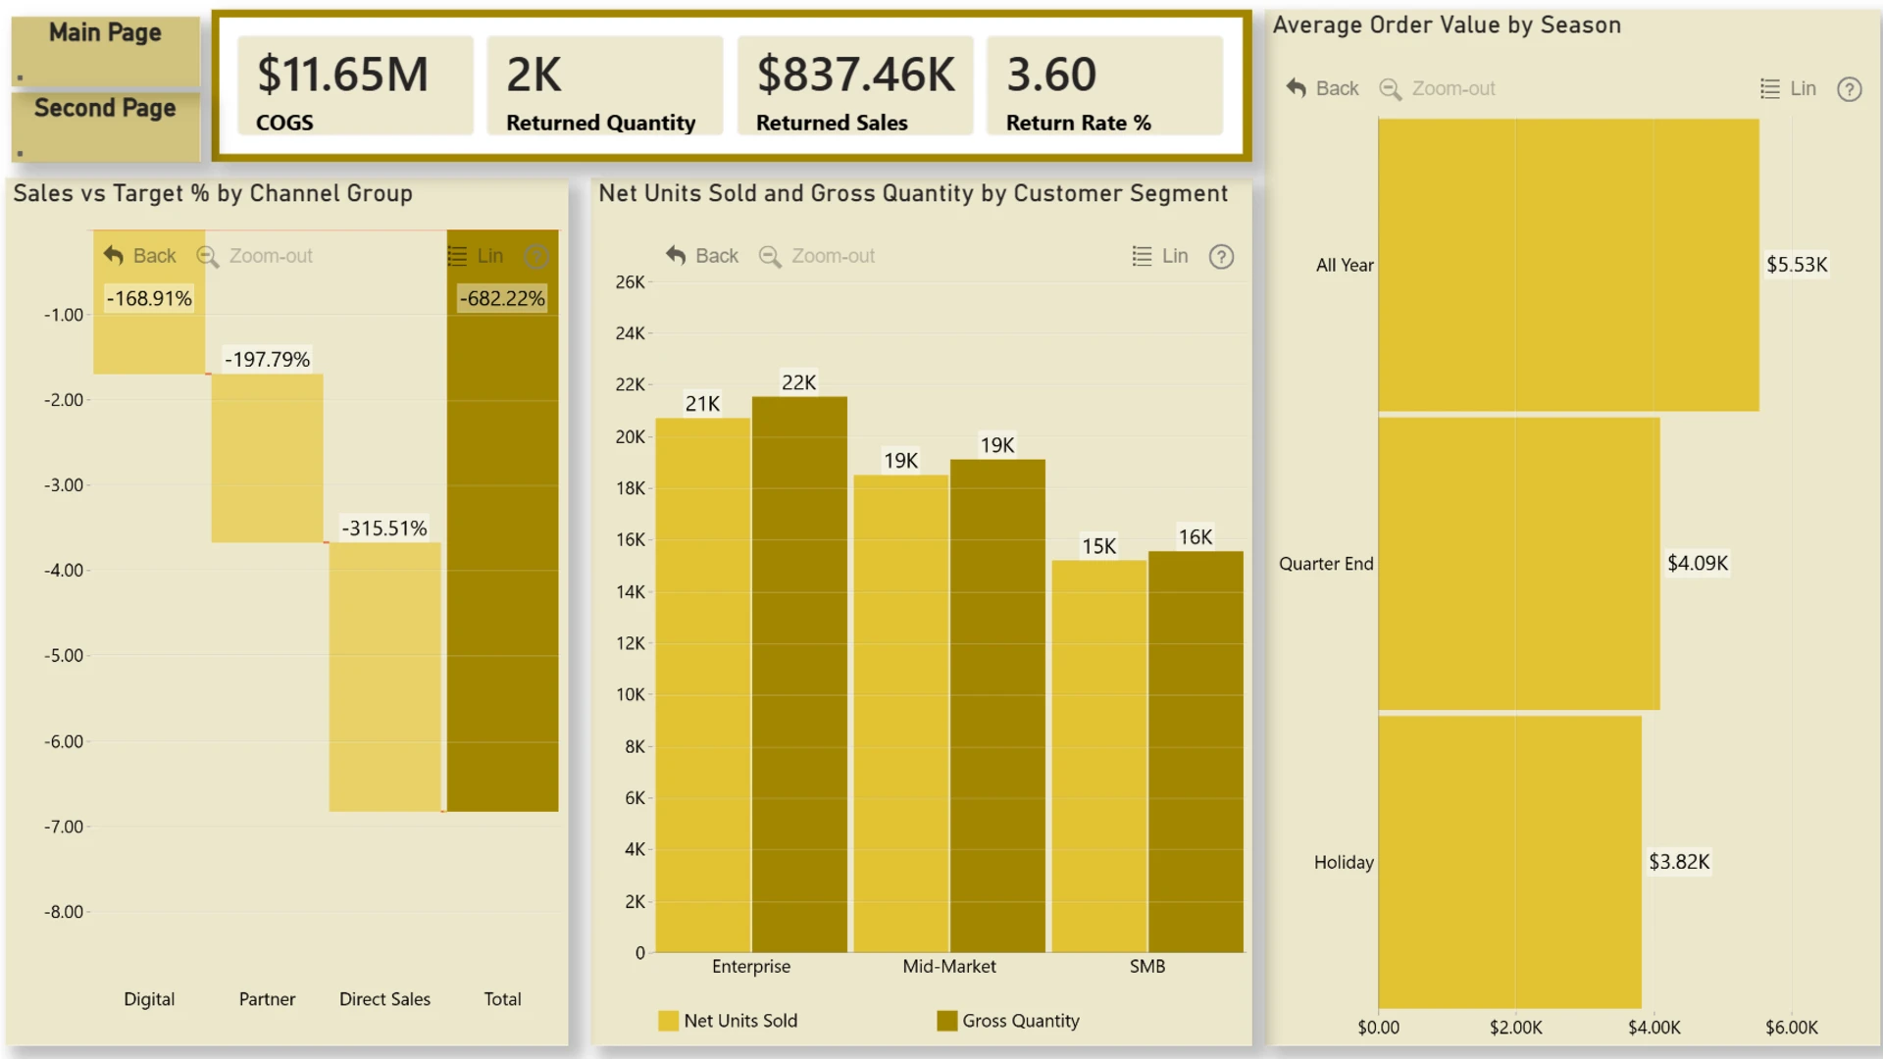Click the Total axis label
The image size is (1883, 1059).
pos(502,999)
